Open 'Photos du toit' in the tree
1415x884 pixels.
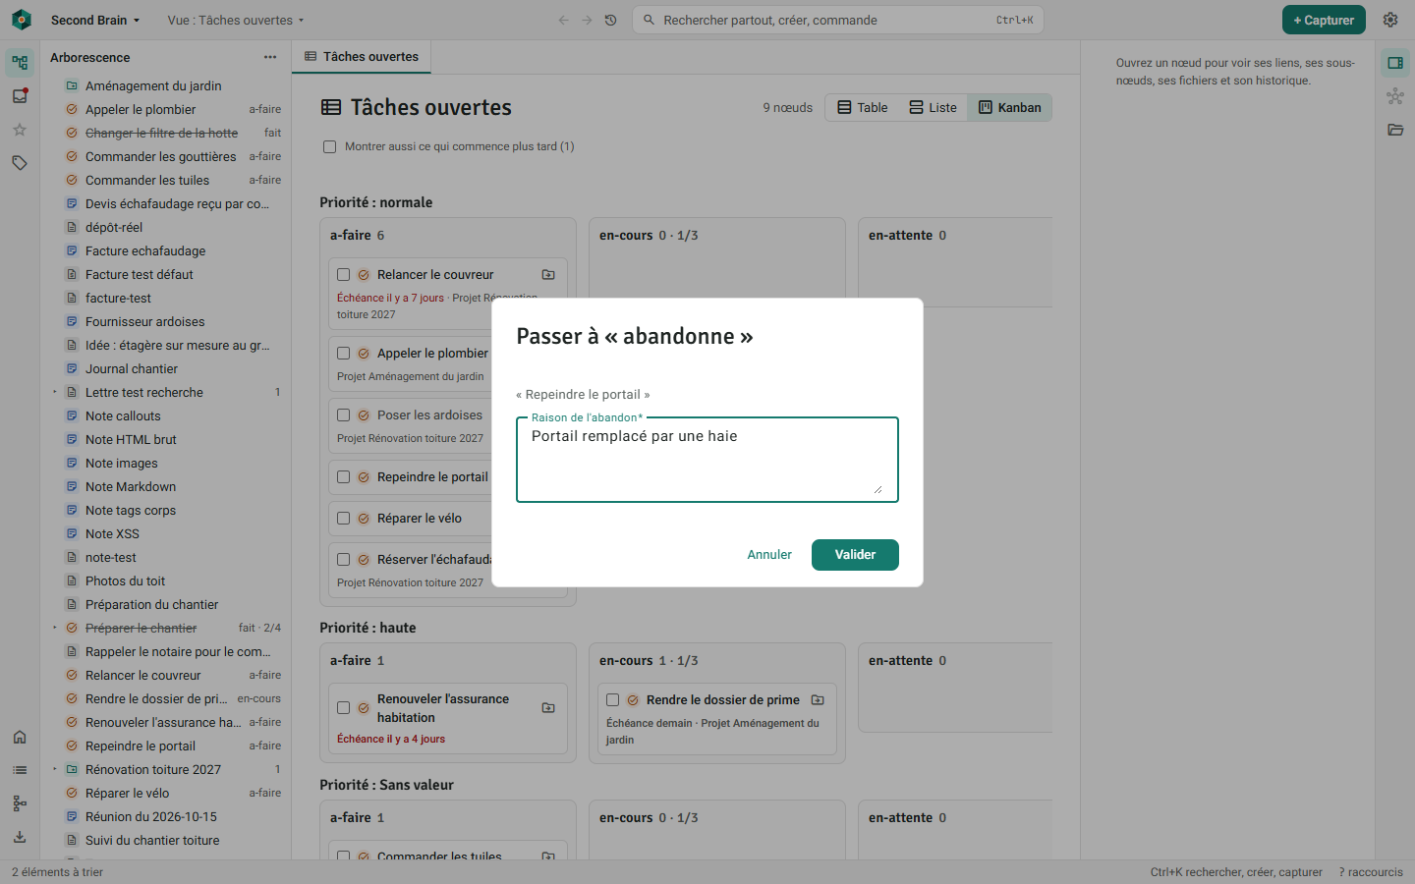coord(125,580)
